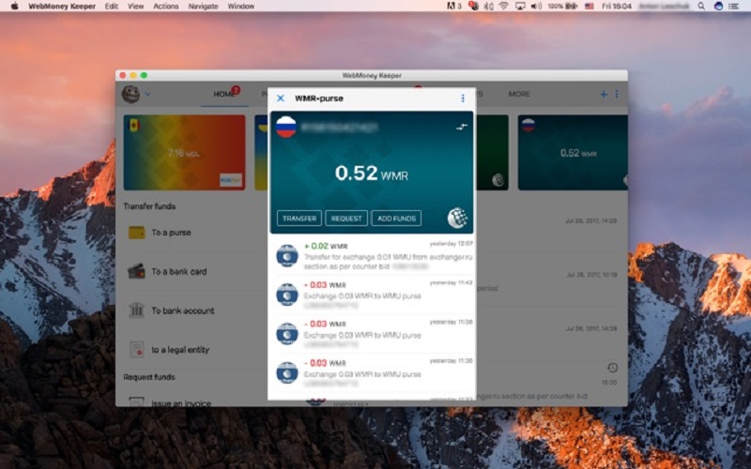This screenshot has width=751, height=469.
Task: Switch to the HOME tab
Action: pos(224,95)
